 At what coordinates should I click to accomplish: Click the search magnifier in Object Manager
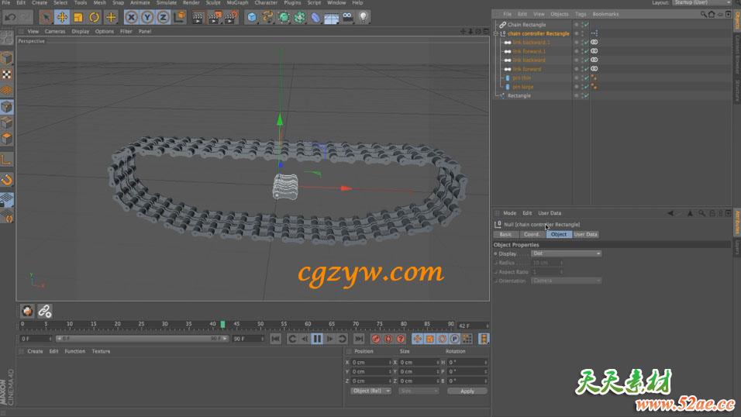[704, 14]
